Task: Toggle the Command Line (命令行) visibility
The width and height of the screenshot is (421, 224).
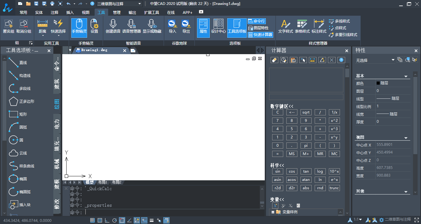Action: pos(257,21)
